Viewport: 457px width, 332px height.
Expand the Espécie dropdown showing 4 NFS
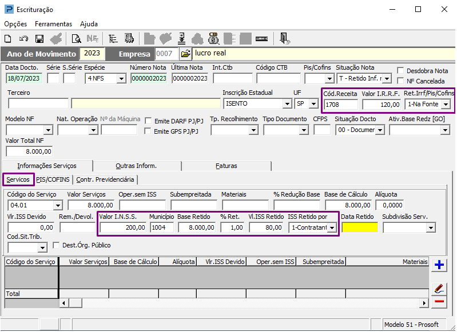pos(121,79)
